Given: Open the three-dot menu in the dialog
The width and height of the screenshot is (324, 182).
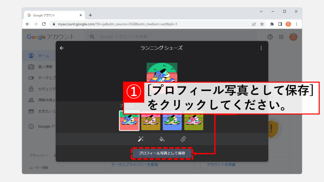Looking at the screenshot, I should pyautogui.click(x=261, y=48).
